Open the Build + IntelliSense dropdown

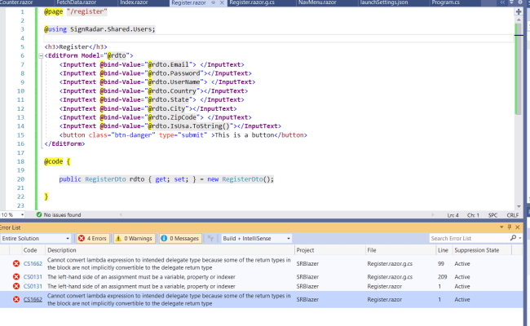[x=256, y=239]
